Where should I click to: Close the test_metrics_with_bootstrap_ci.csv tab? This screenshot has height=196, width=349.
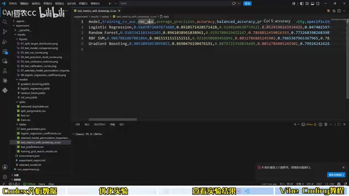click(119, 11)
